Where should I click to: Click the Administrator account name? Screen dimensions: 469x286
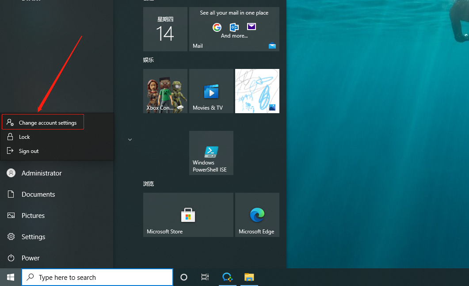click(42, 173)
